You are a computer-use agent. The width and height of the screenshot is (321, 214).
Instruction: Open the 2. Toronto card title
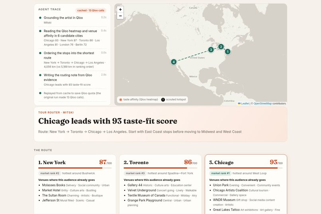[136, 163]
